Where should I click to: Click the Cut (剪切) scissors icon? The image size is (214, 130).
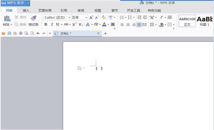click(x=16, y=17)
